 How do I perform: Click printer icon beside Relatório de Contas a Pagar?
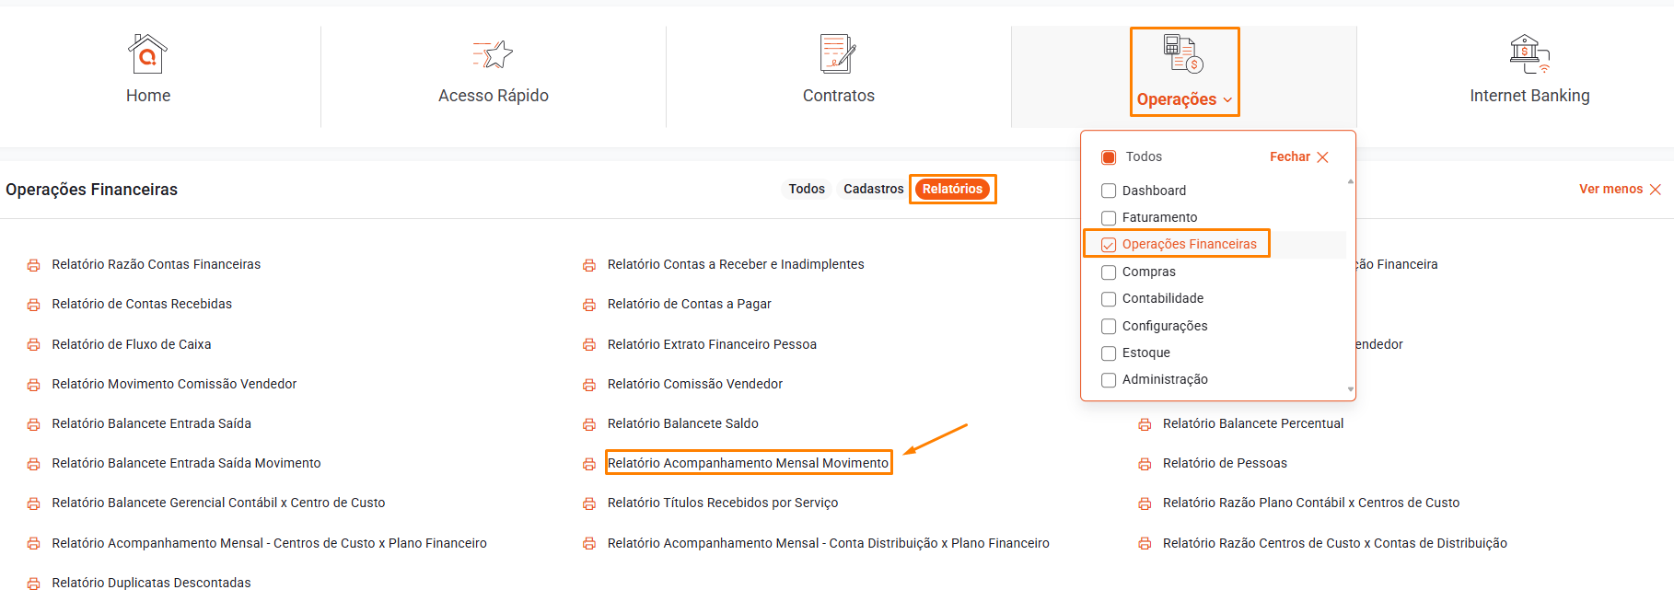(x=589, y=305)
